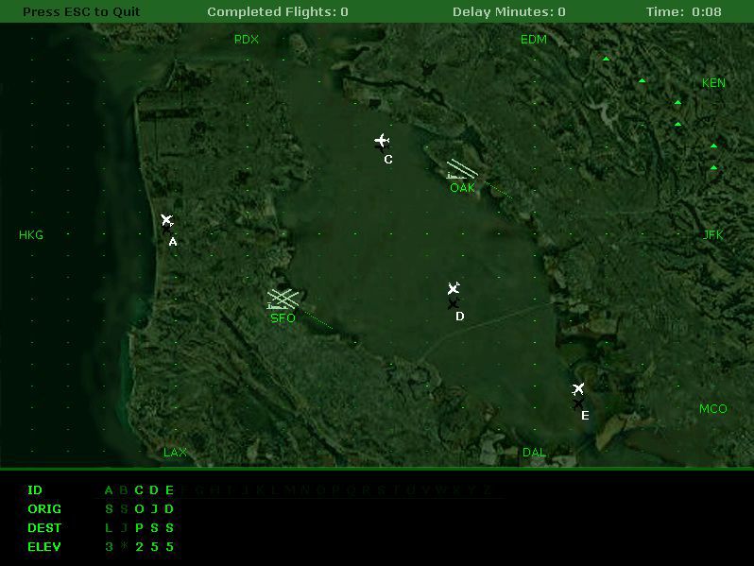The image size is (754, 566).
Task: Click the SFO airport runway icon
Action: [283, 300]
